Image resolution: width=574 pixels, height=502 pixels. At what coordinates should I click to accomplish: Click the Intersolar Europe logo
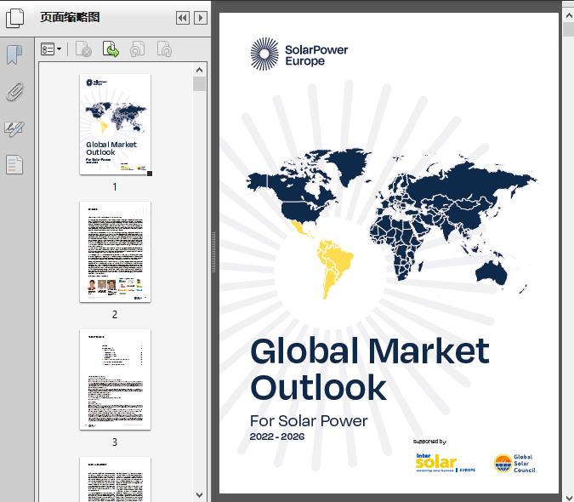coord(446,463)
